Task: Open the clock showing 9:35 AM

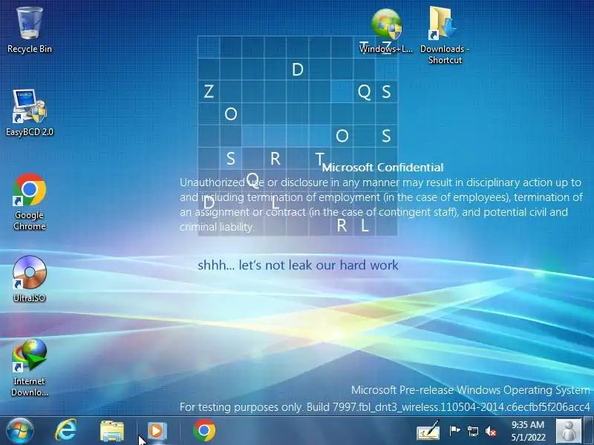Action: 528,431
